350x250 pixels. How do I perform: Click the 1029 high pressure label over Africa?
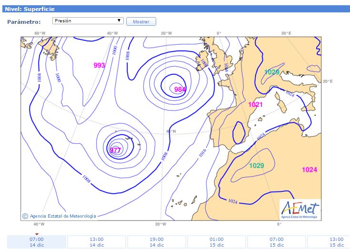coord(257,165)
